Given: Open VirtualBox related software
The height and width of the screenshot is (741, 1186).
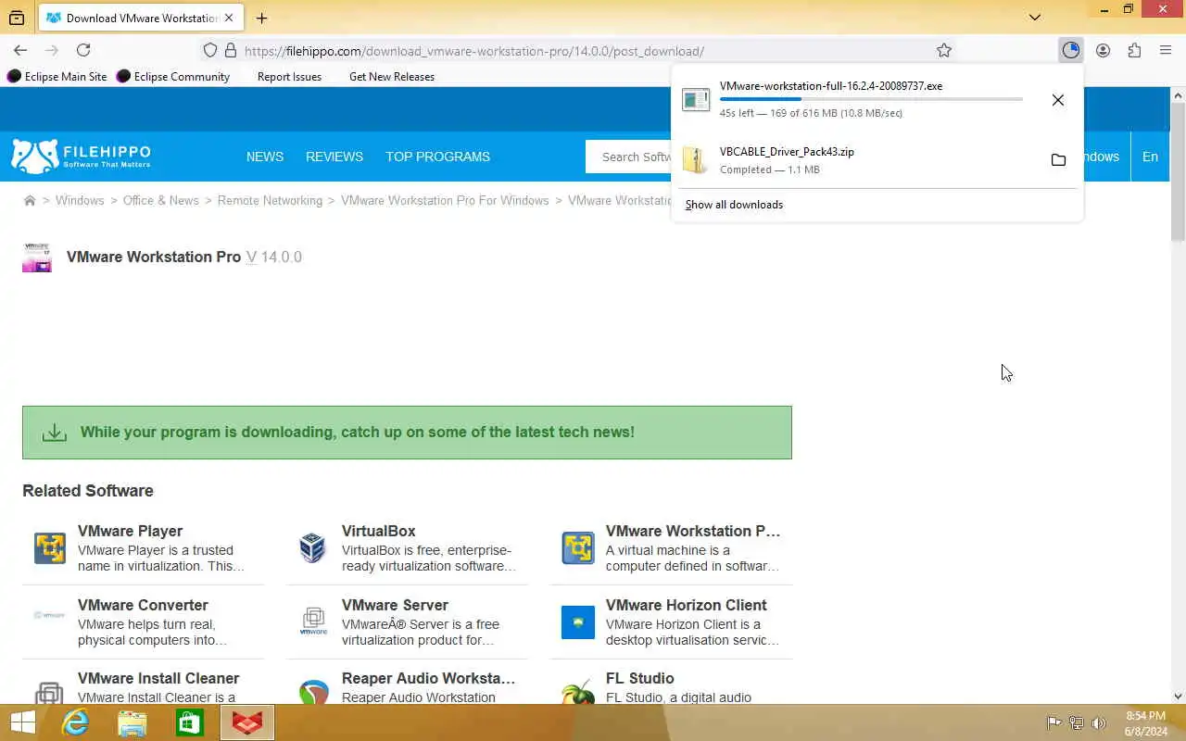Looking at the screenshot, I should [x=378, y=531].
